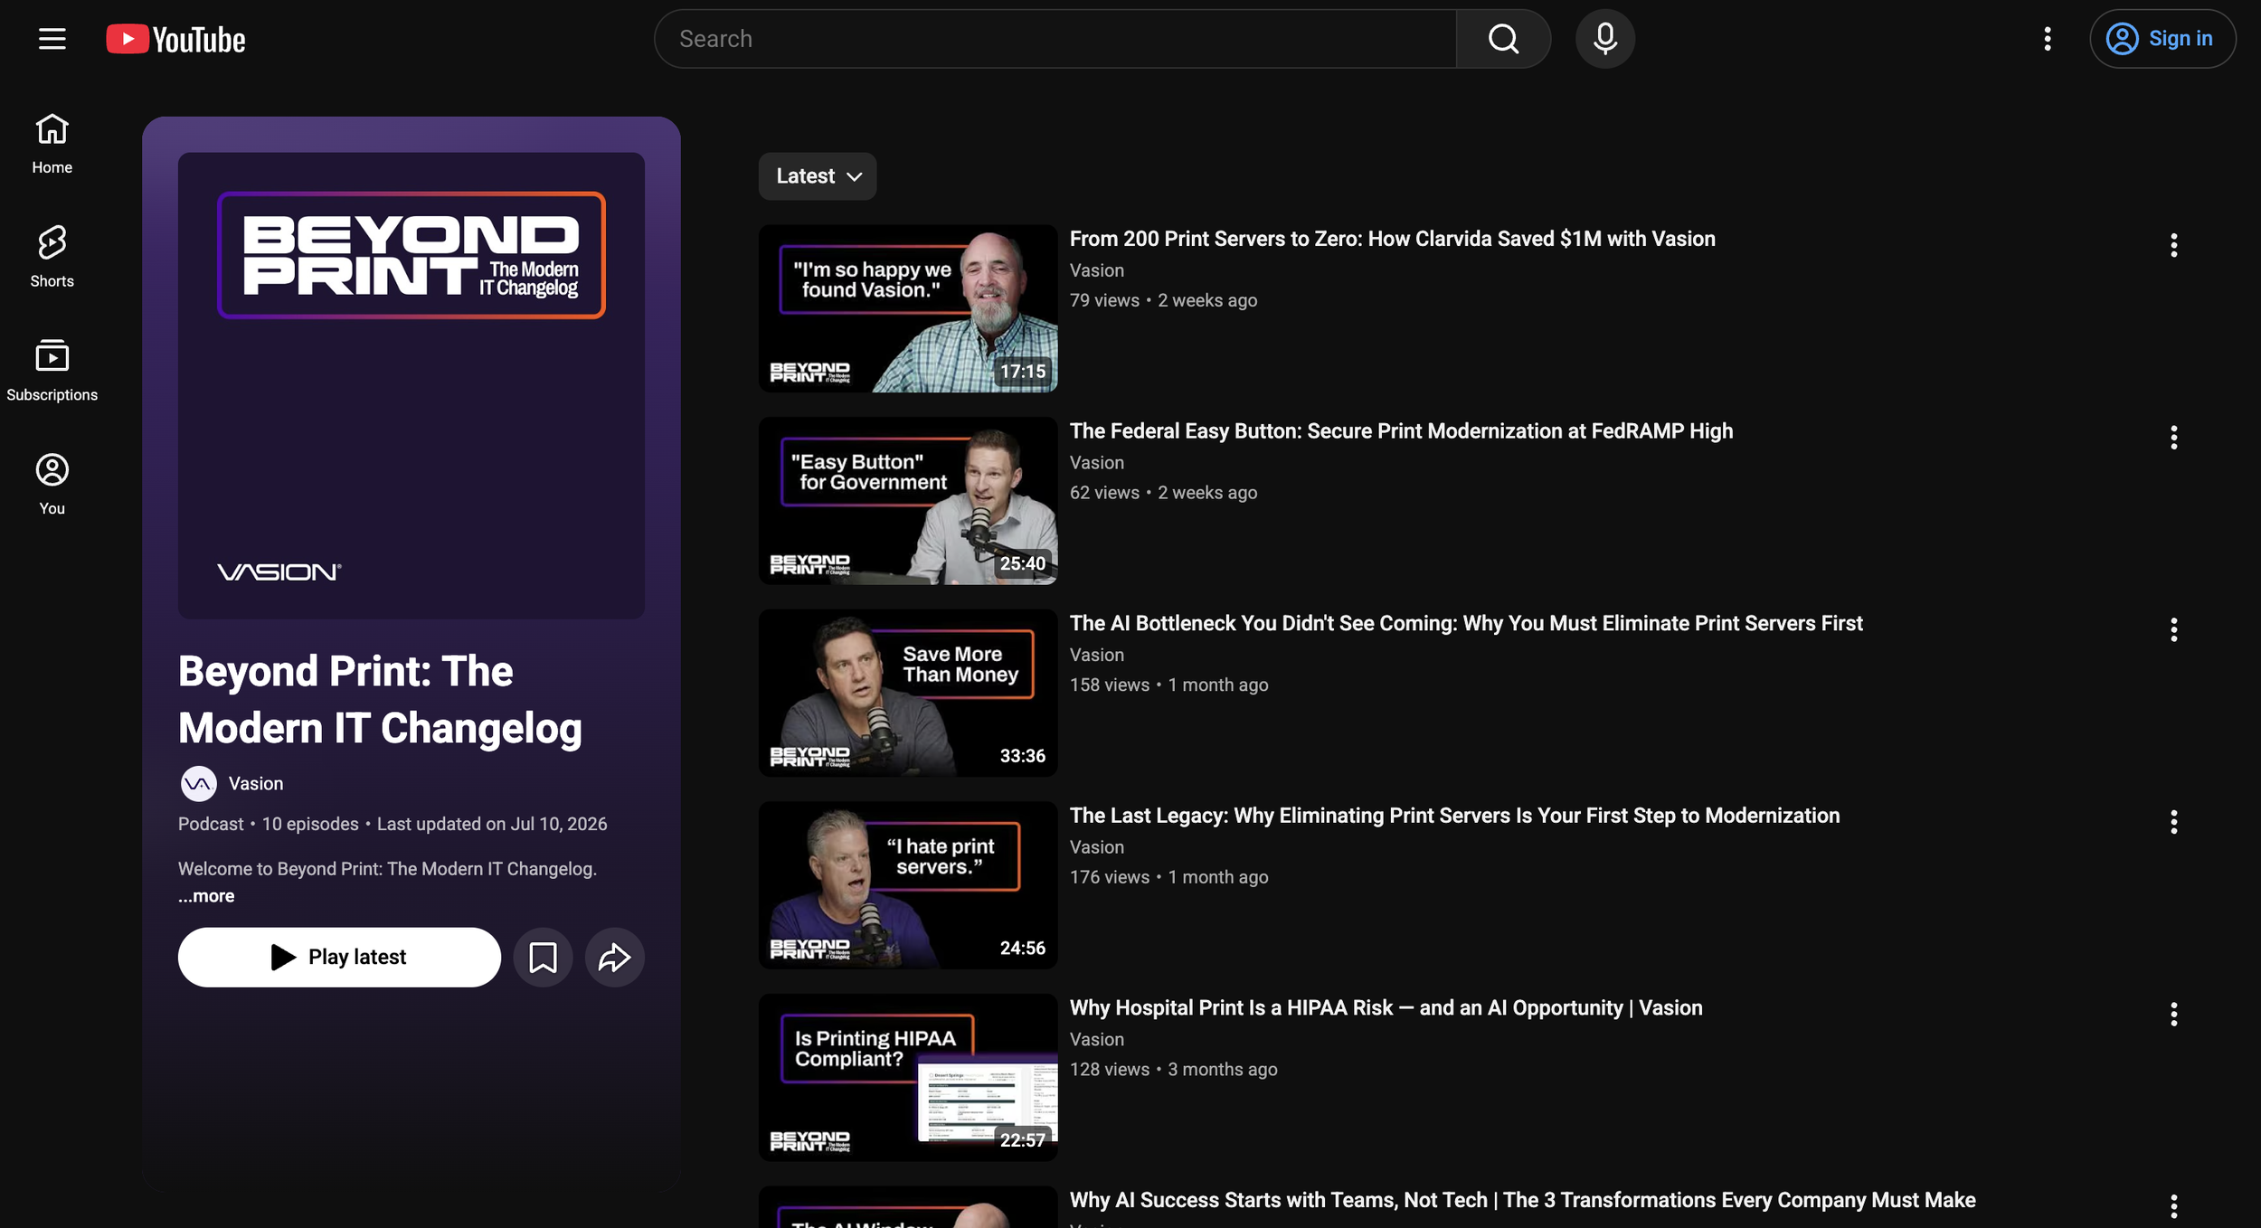This screenshot has height=1228, width=2261.
Task: Click the '158 views • 1 month ago' text
Action: pos(1168,685)
